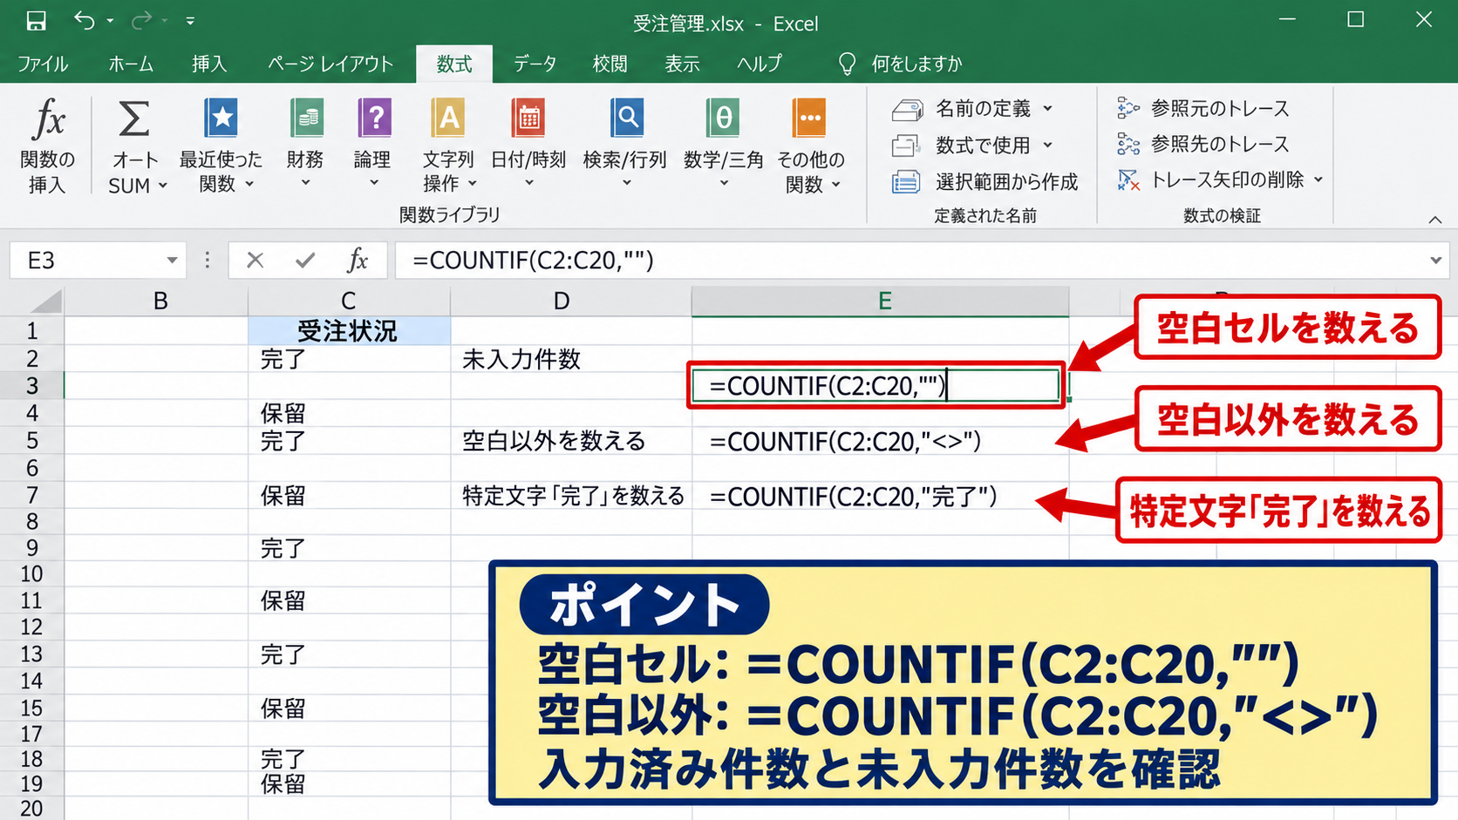The width and height of the screenshot is (1458, 820).
Task: Click the AutoSum (オートSUM) sigma icon
Action: (x=133, y=119)
